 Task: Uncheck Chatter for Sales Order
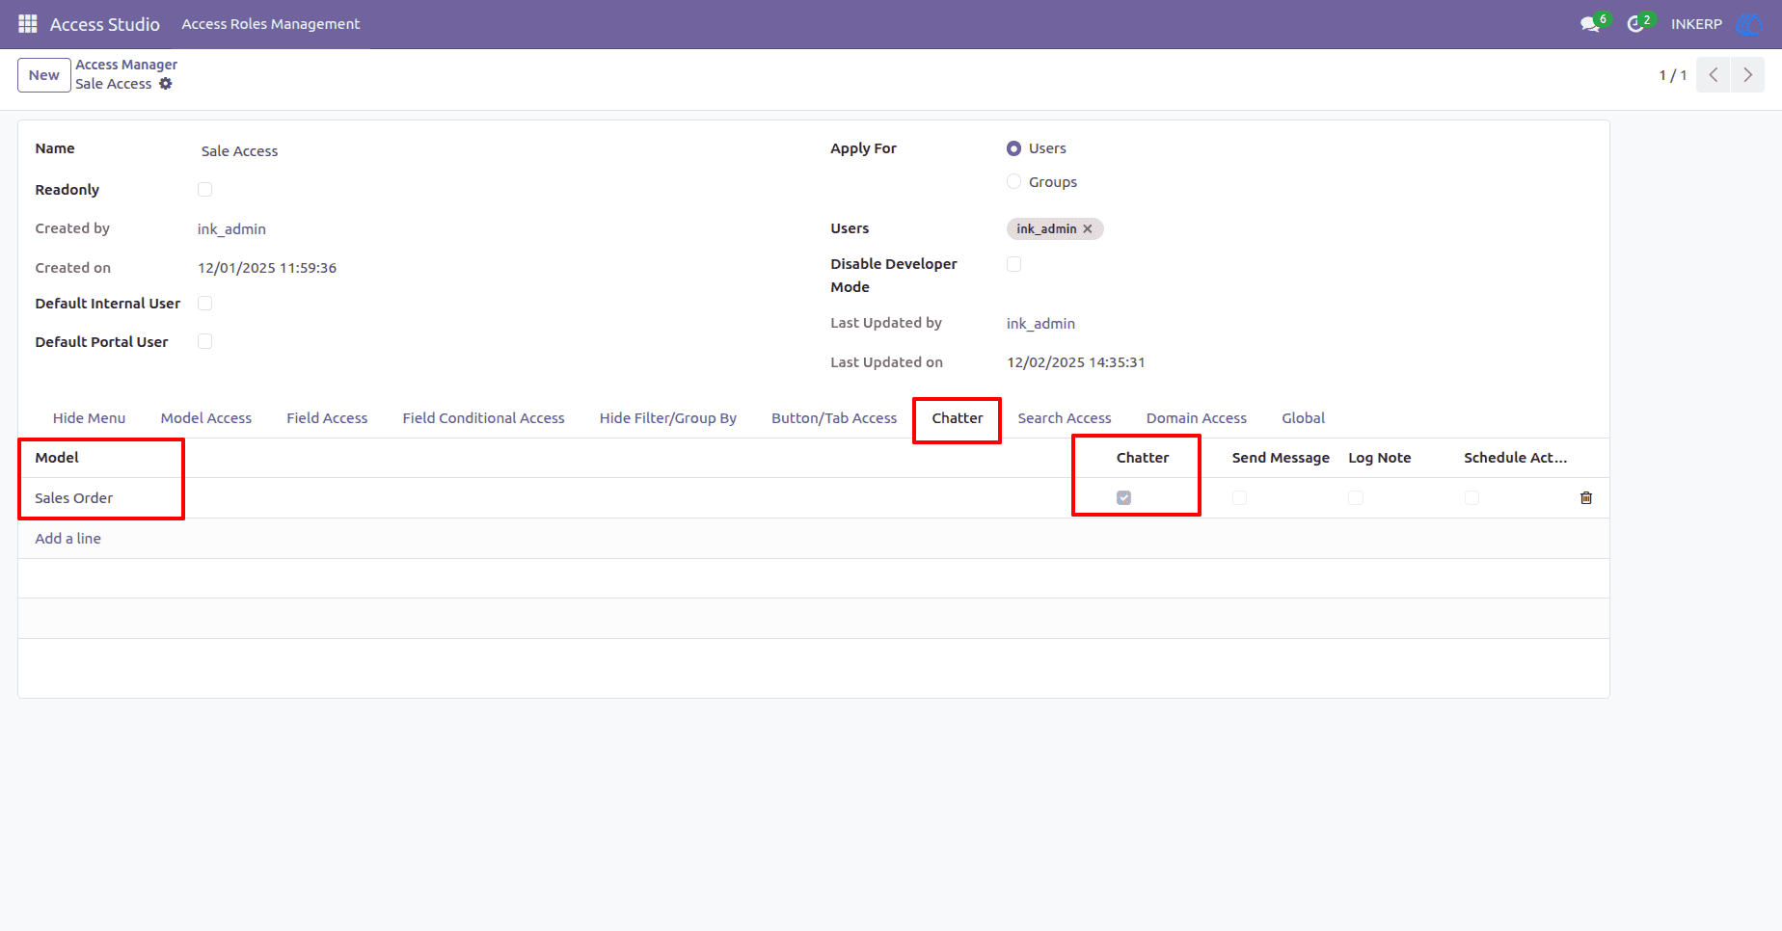coord(1123,498)
